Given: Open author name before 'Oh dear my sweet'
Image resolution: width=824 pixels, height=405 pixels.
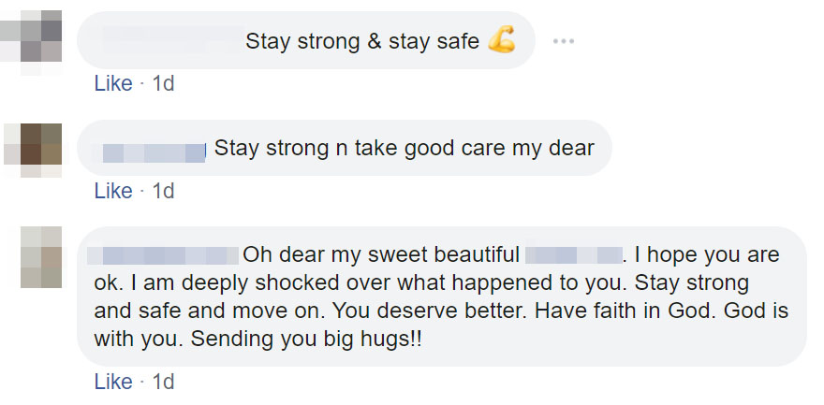Looking at the screenshot, I should 163,254.
